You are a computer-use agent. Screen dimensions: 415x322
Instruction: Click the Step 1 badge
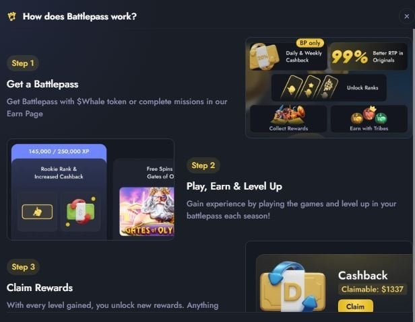[x=23, y=63]
